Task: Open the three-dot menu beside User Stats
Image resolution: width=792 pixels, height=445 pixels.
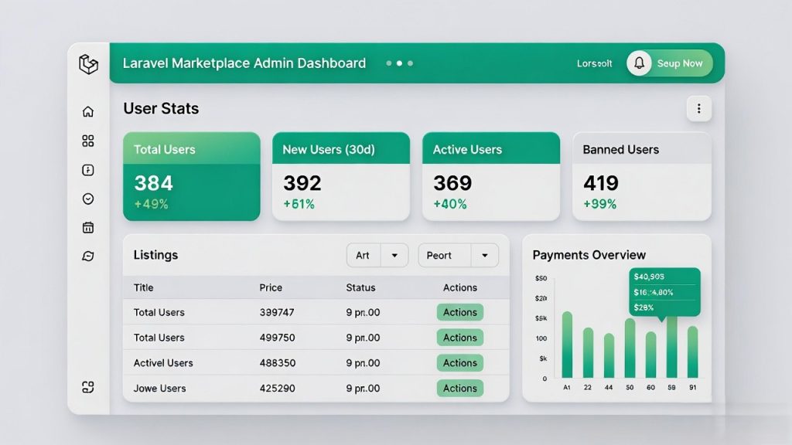Action: point(699,108)
